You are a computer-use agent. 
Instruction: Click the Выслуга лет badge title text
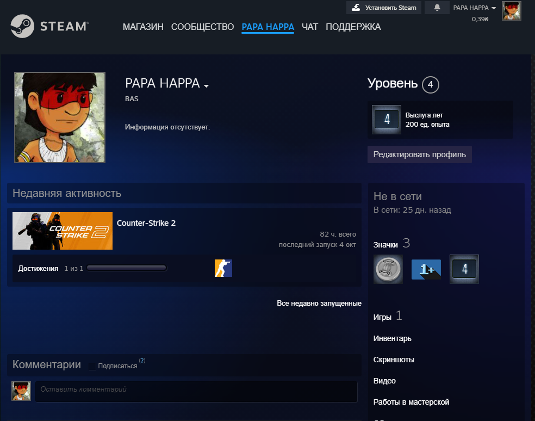[x=424, y=115]
